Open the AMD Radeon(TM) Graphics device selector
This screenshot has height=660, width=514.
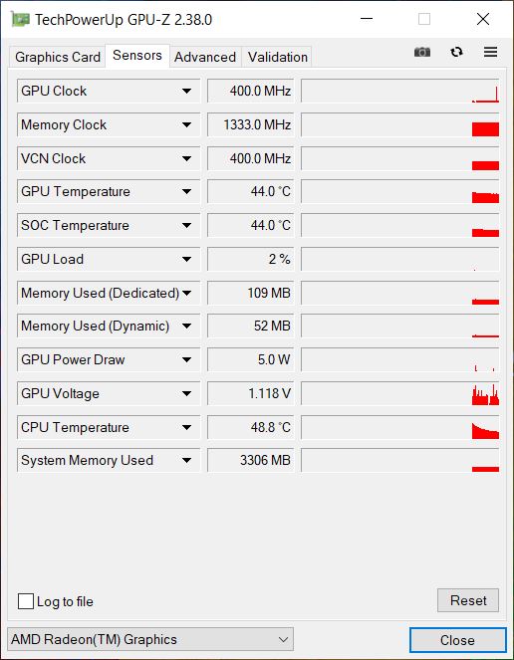pos(150,639)
